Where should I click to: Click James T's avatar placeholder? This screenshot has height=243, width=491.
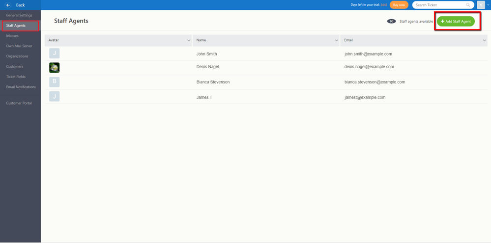pos(54,96)
